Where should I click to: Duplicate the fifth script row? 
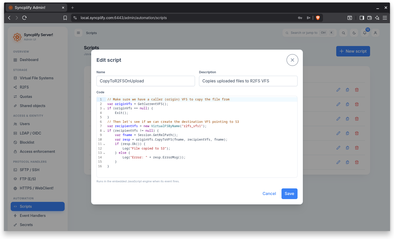(347, 148)
